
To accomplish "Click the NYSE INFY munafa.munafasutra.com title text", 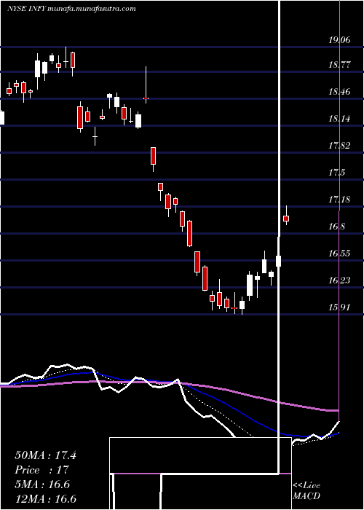I will [x=71, y=9].
